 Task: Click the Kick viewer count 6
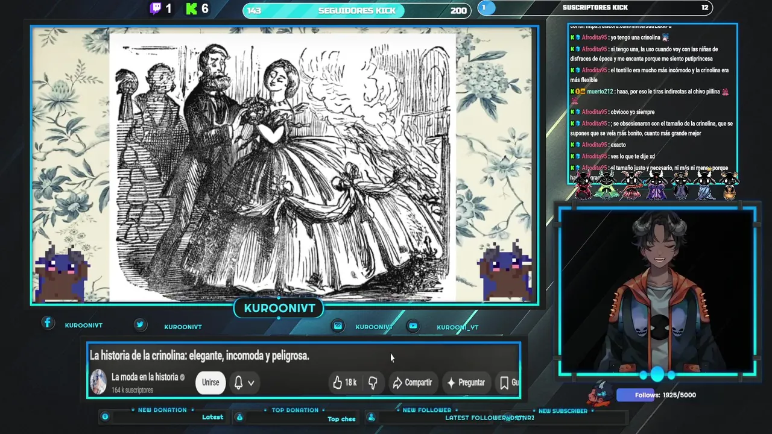tap(205, 8)
